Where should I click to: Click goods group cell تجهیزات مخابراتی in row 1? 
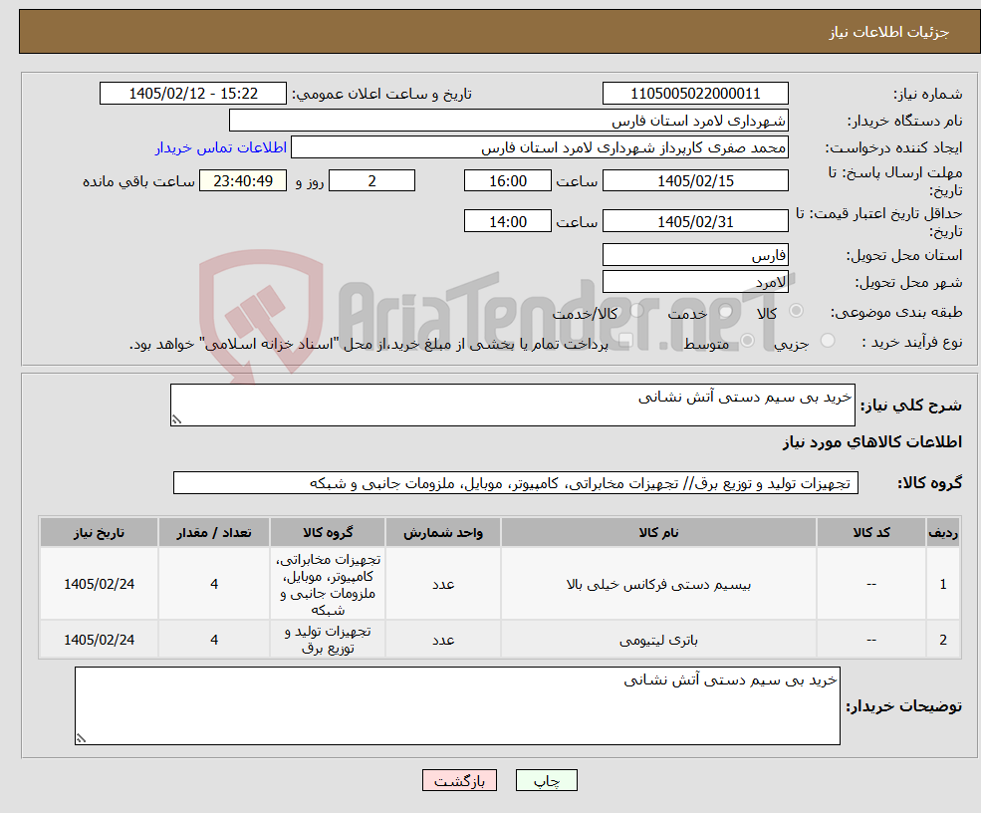[328, 585]
